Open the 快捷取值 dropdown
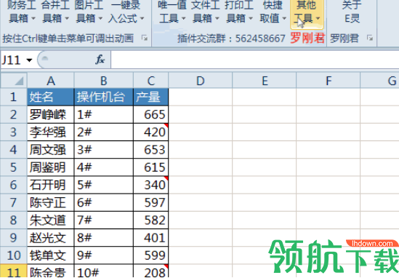399x278 pixels. 273,12
